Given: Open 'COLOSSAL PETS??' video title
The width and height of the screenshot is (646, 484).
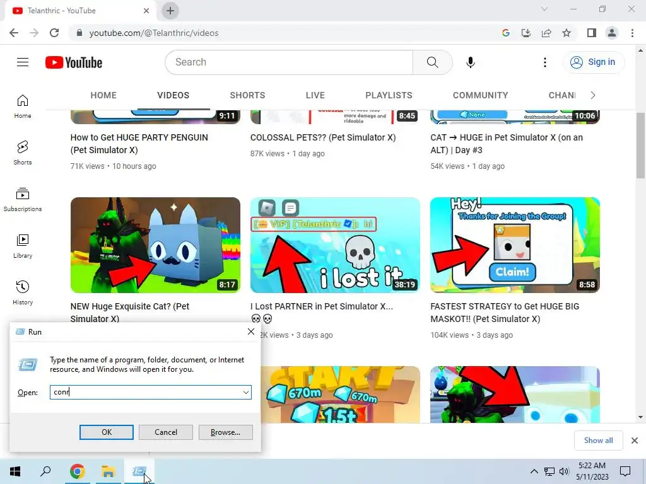Looking at the screenshot, I should click(323, 137).
